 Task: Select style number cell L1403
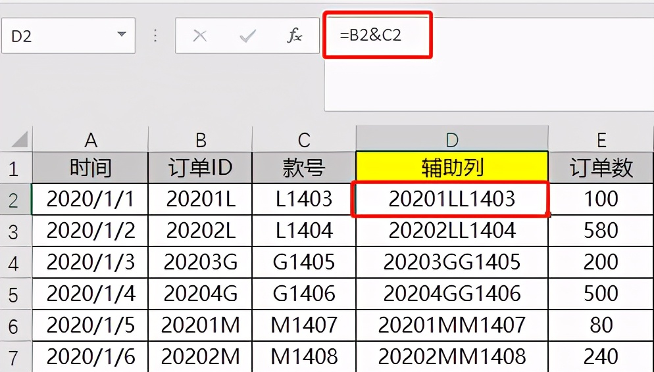(304, 200)
